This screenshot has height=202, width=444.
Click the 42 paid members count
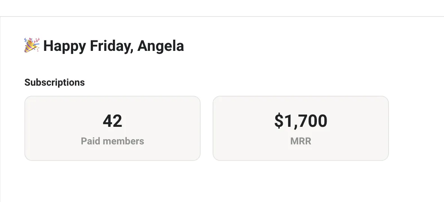pos(112,121)
